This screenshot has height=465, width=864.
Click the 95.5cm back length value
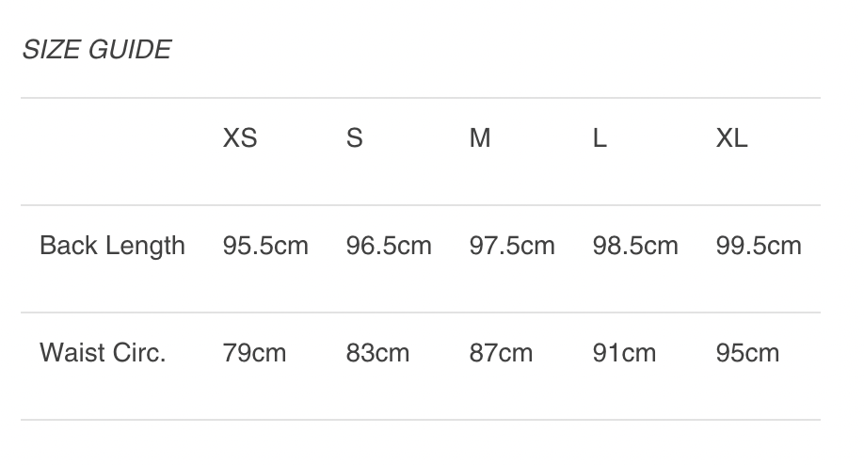point(265,246)
